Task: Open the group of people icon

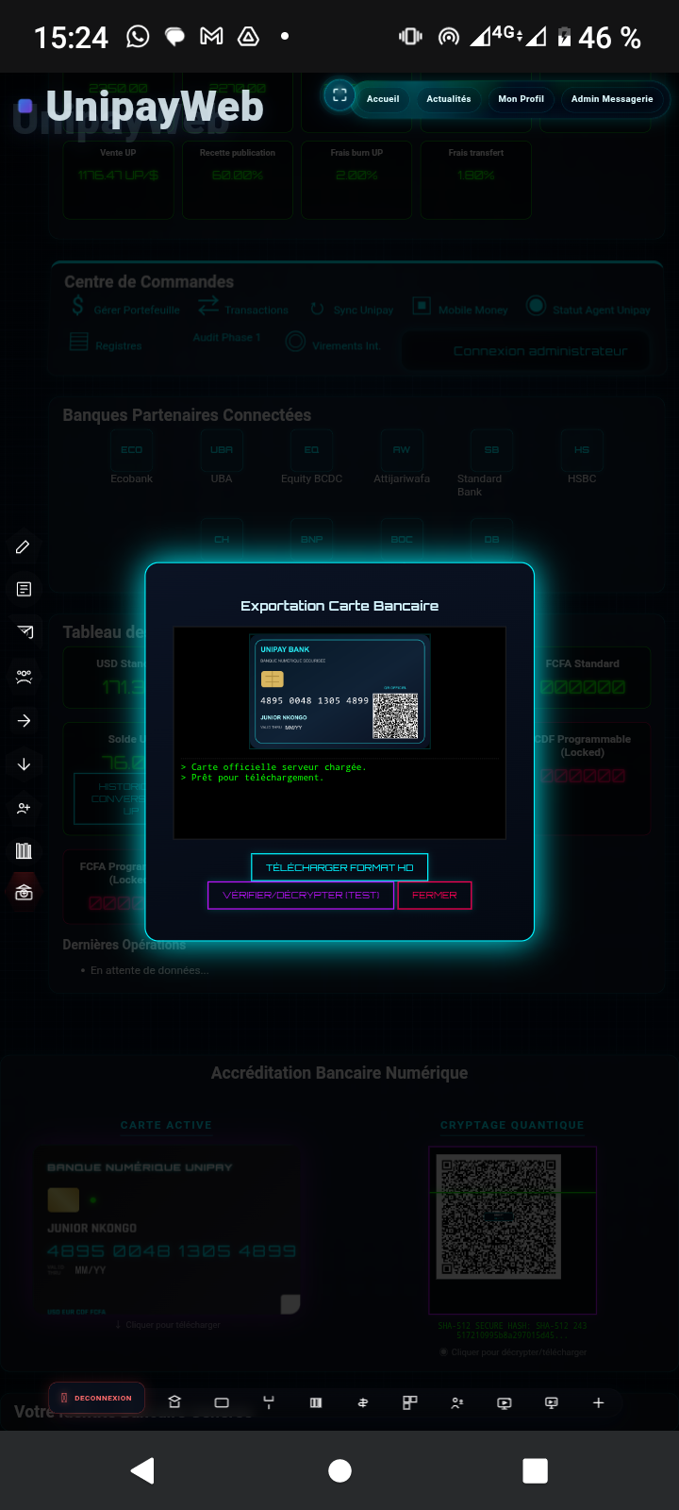Action: 24,677
